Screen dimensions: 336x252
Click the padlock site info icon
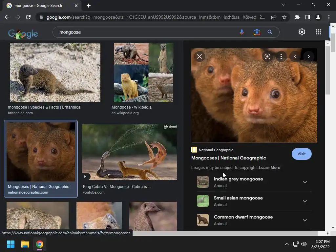coord(41,17)
